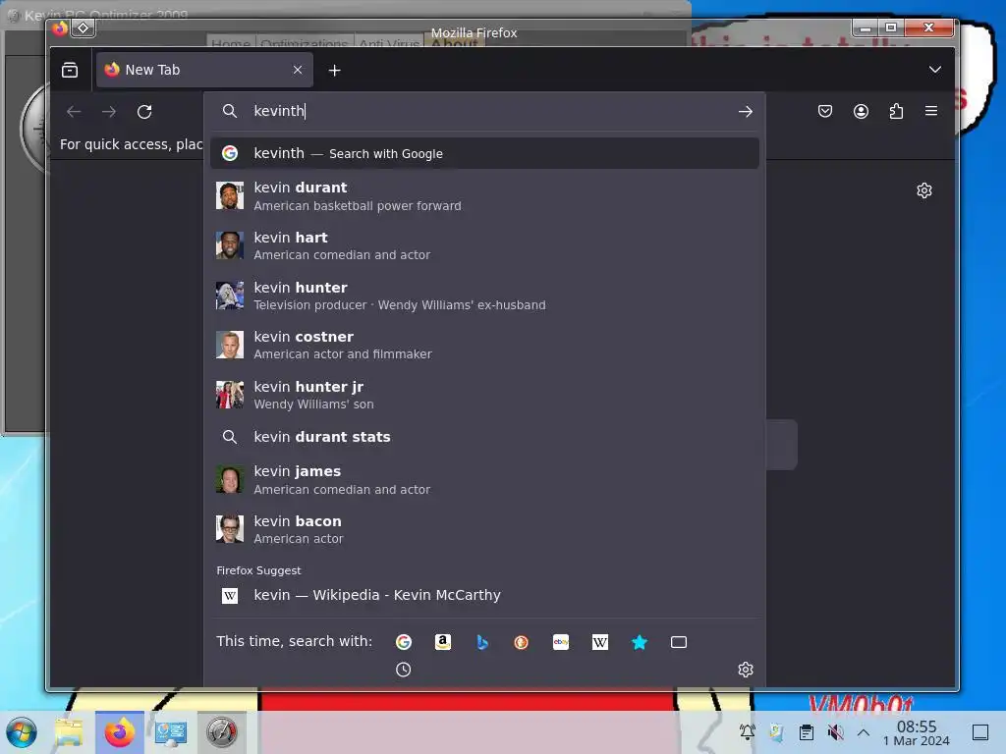Open a new tab with plus button
1006x754 pixels.
pyautogui.click(x=334, y=70)
